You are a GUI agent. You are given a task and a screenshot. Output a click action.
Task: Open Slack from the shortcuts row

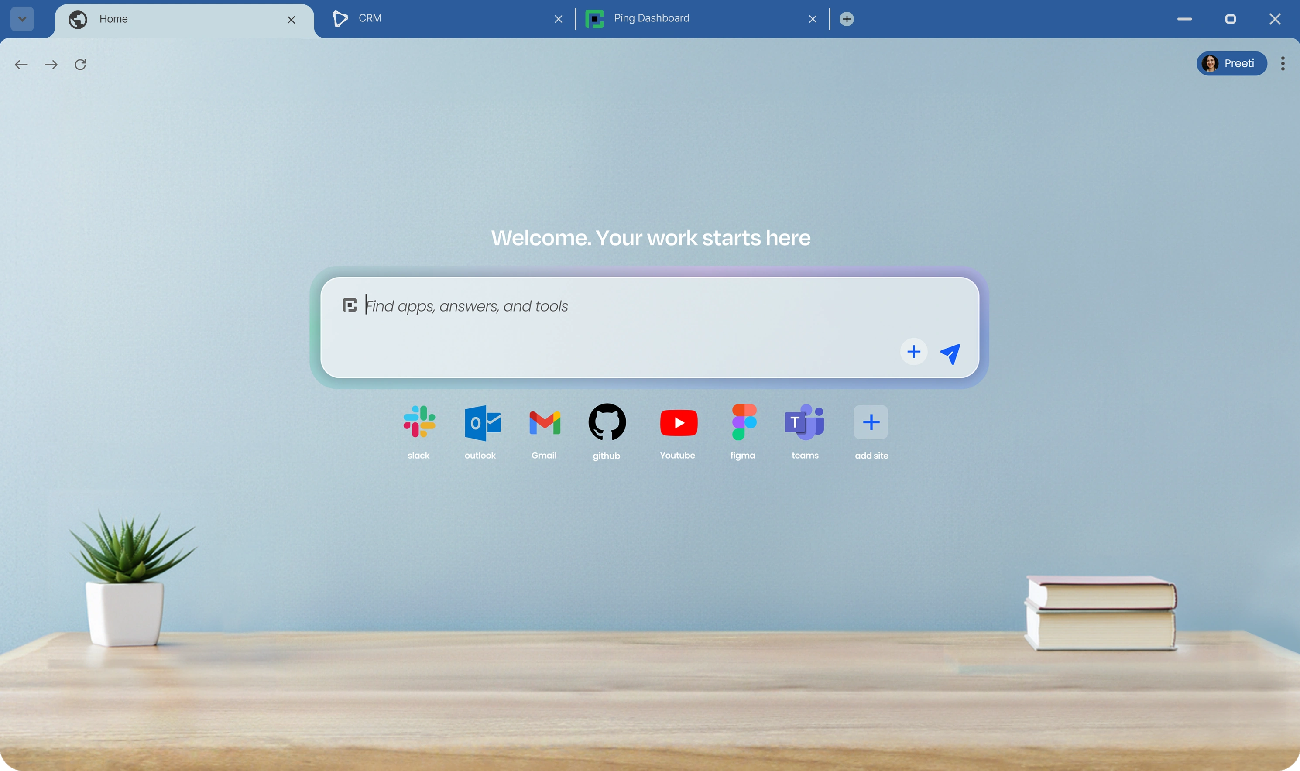(419, 422)
